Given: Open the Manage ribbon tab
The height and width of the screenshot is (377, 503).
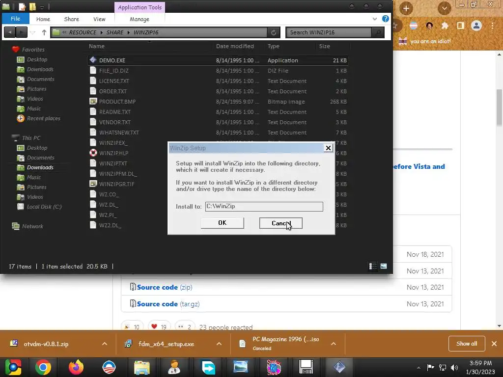Looking at the screenshot, I should coord(139,19).
